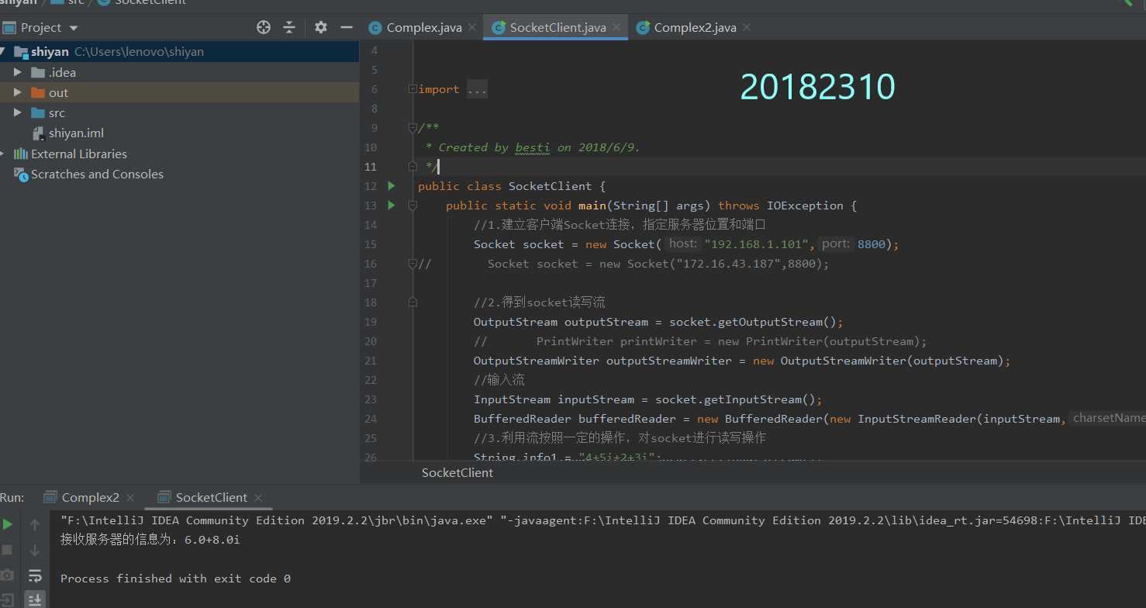
Task: Click the word besti in the comment
Action: pos(532,147)
